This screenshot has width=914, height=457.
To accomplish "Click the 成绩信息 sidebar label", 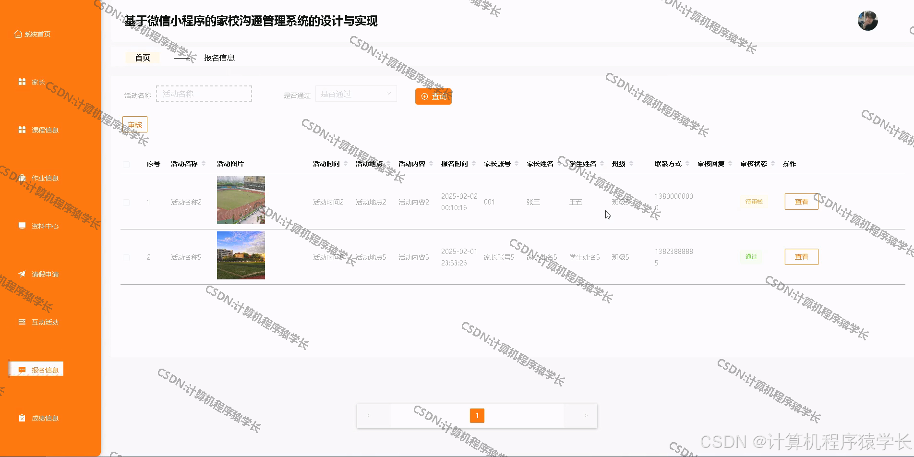I will [45, 418].
